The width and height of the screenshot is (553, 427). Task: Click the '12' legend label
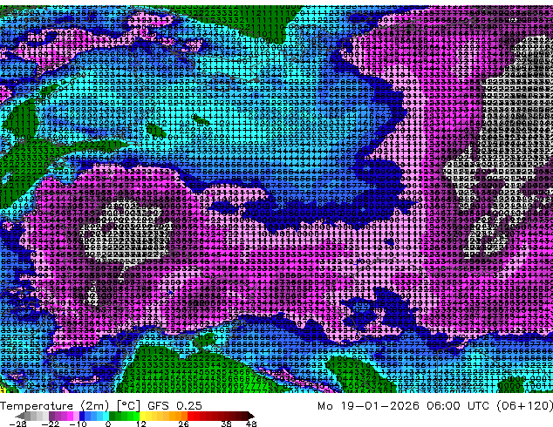(141, 424)
